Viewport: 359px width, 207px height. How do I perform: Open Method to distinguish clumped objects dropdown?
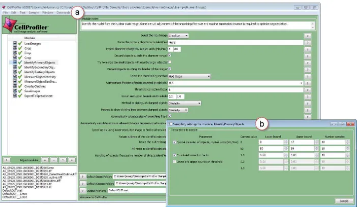[x=185, y=103]
